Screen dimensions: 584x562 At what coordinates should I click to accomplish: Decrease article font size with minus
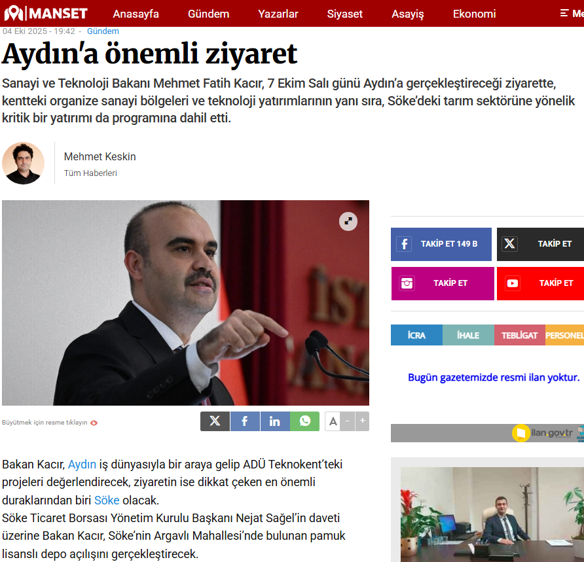(x=348, y=421)
